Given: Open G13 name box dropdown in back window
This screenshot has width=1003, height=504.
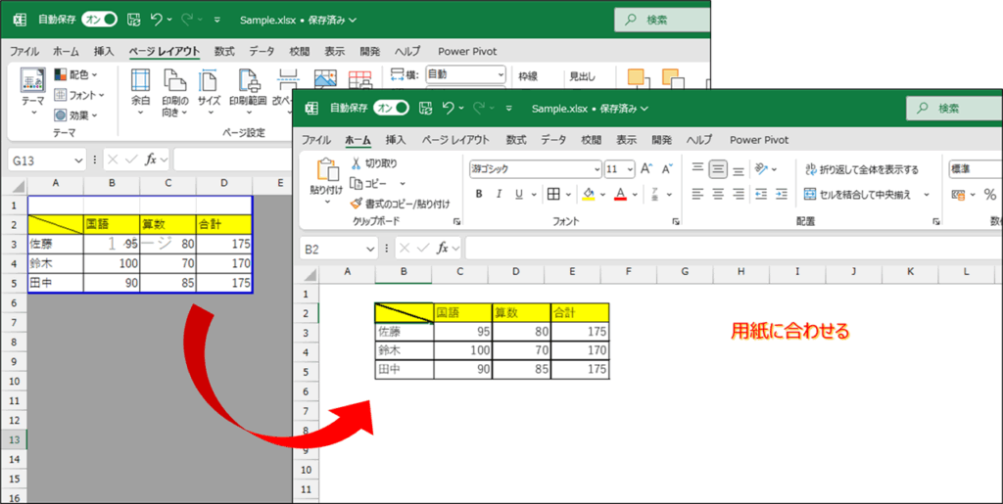Looking at the screenshot, I should pyautogui.click(x=78, y=160).
